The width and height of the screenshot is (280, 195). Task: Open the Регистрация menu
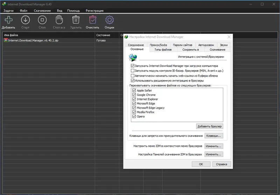[x=94, y=11]
